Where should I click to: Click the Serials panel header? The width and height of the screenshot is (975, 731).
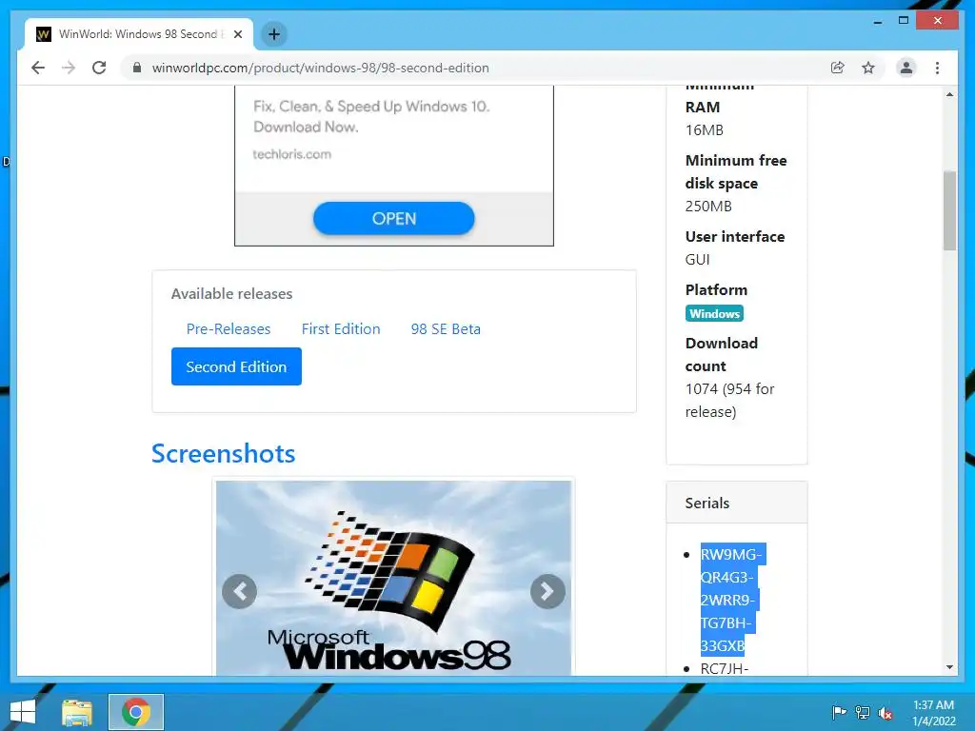[737, 503]
